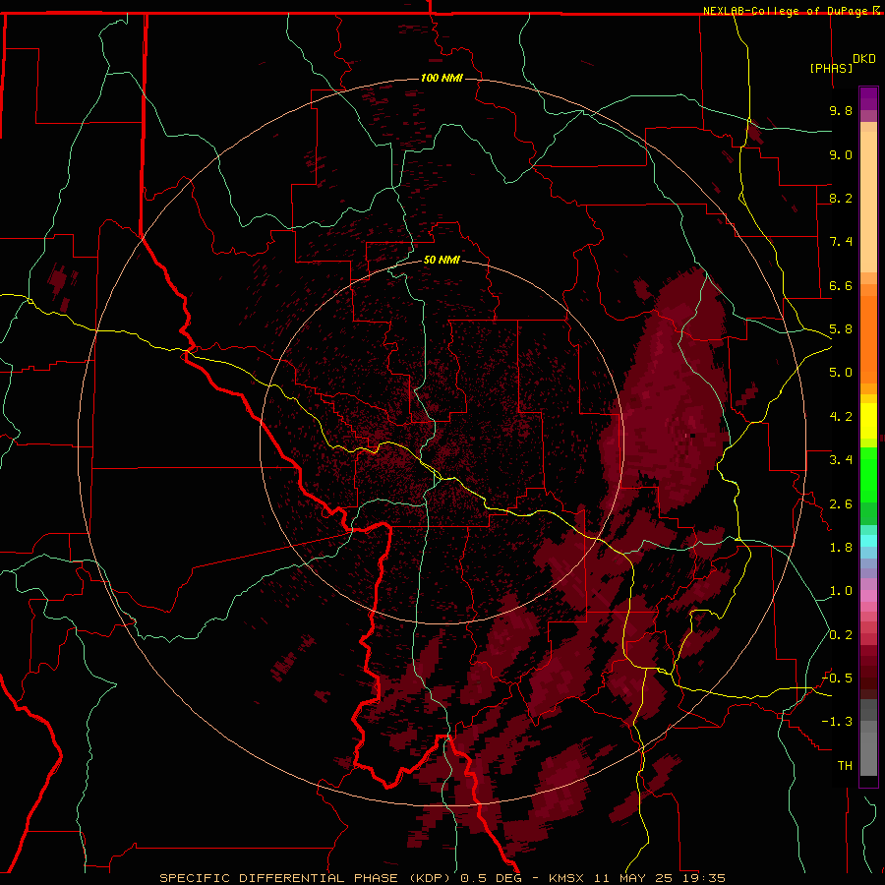
Task: Select the 4.2 scale value
Action: (x=841, y=417)
